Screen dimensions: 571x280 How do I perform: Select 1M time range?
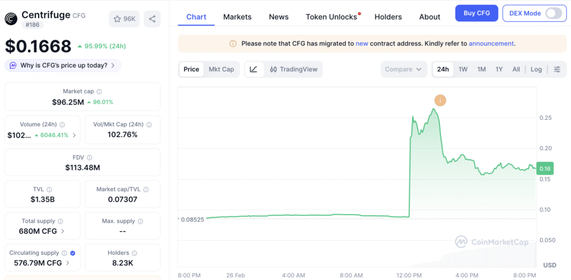click(481, 69)
